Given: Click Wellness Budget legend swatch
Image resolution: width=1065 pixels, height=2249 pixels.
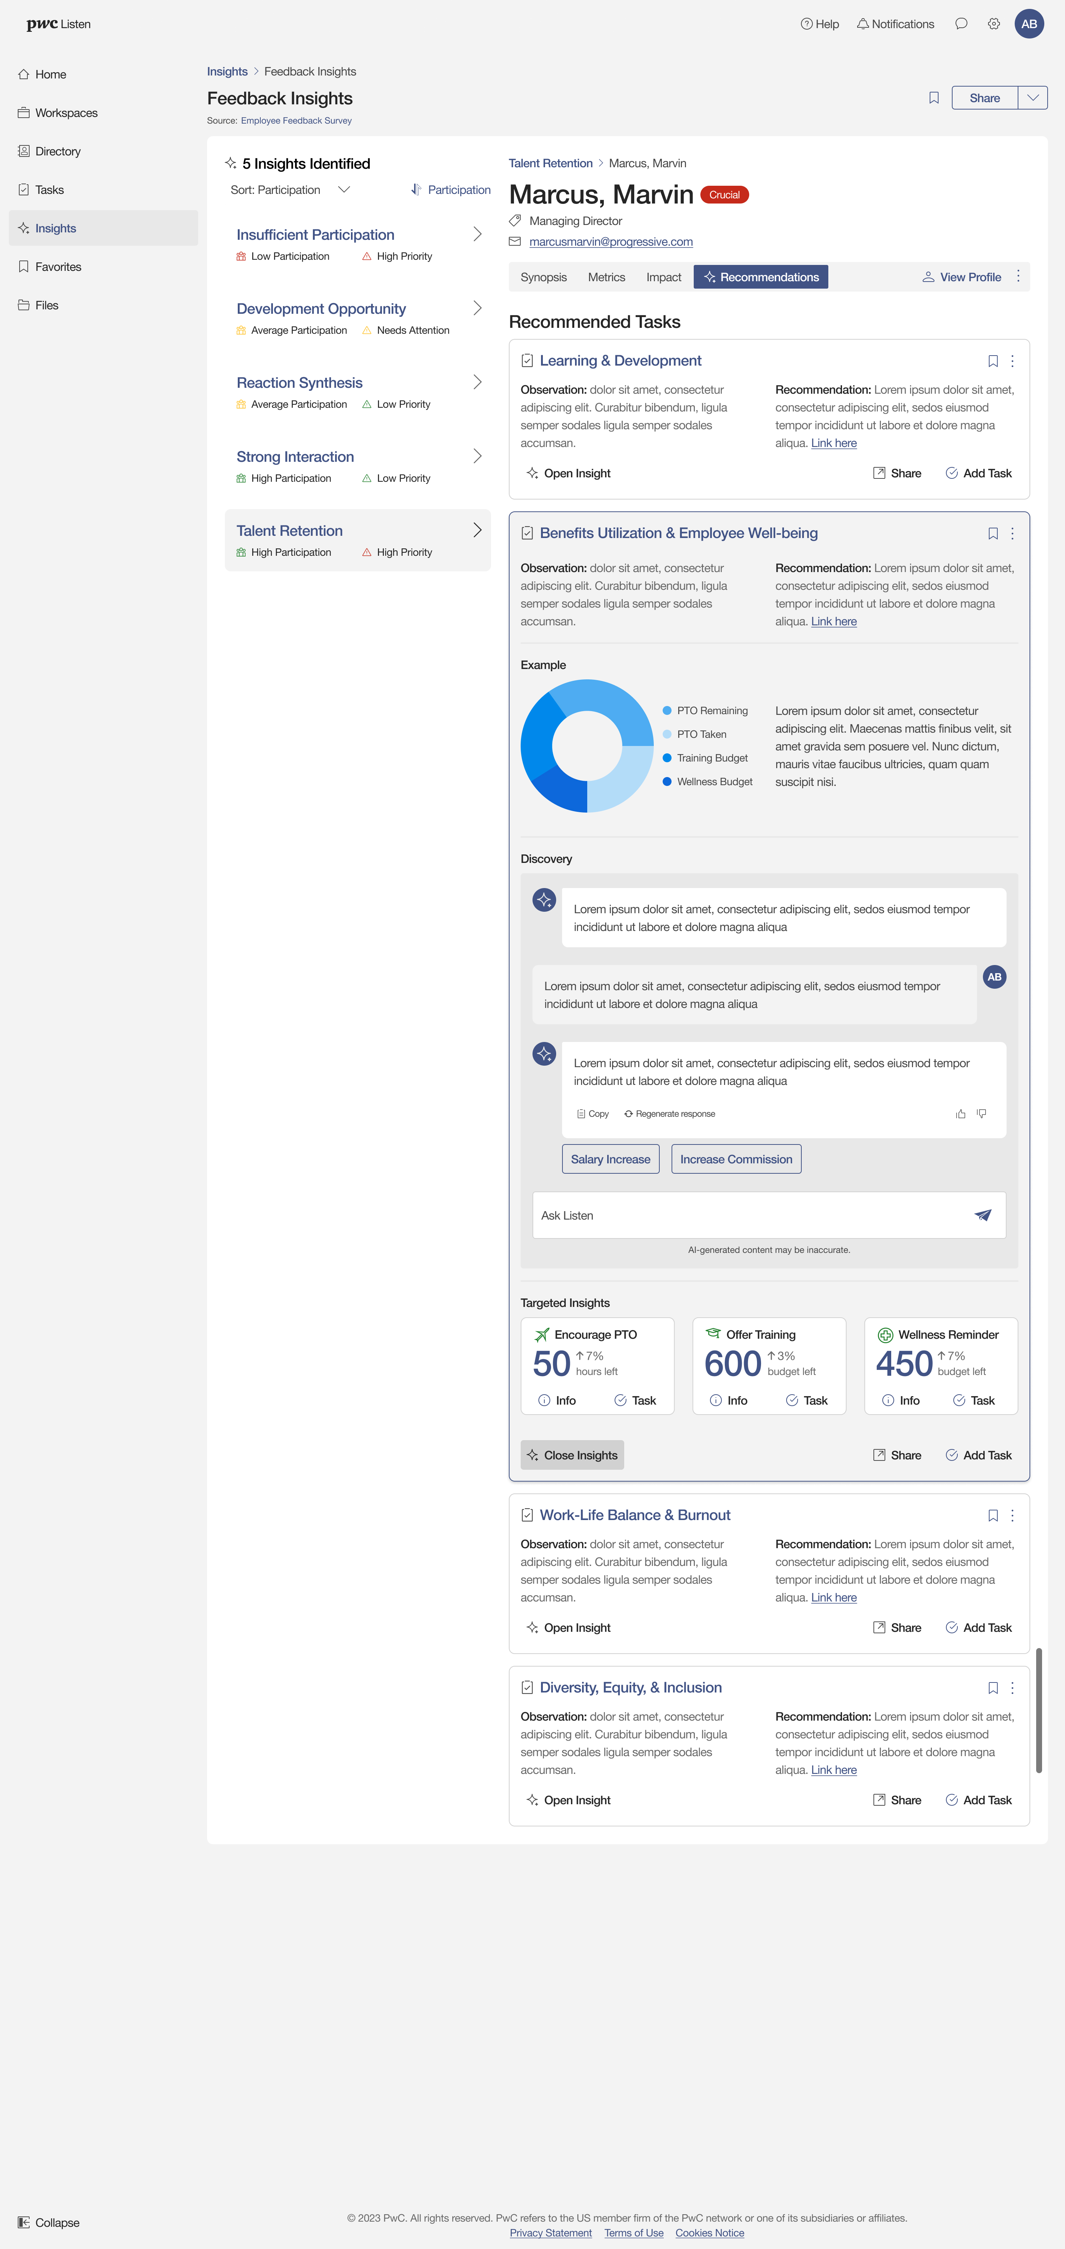Looking at the screenshot, I should coord(667,781).
